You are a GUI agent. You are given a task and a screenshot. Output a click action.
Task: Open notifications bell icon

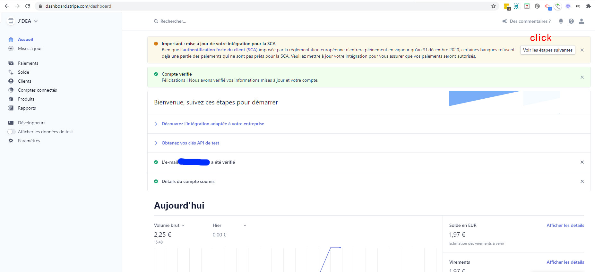point(561,21)
